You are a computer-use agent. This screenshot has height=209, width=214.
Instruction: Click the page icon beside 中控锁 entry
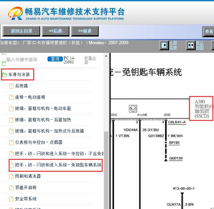(x=11, y=154)
